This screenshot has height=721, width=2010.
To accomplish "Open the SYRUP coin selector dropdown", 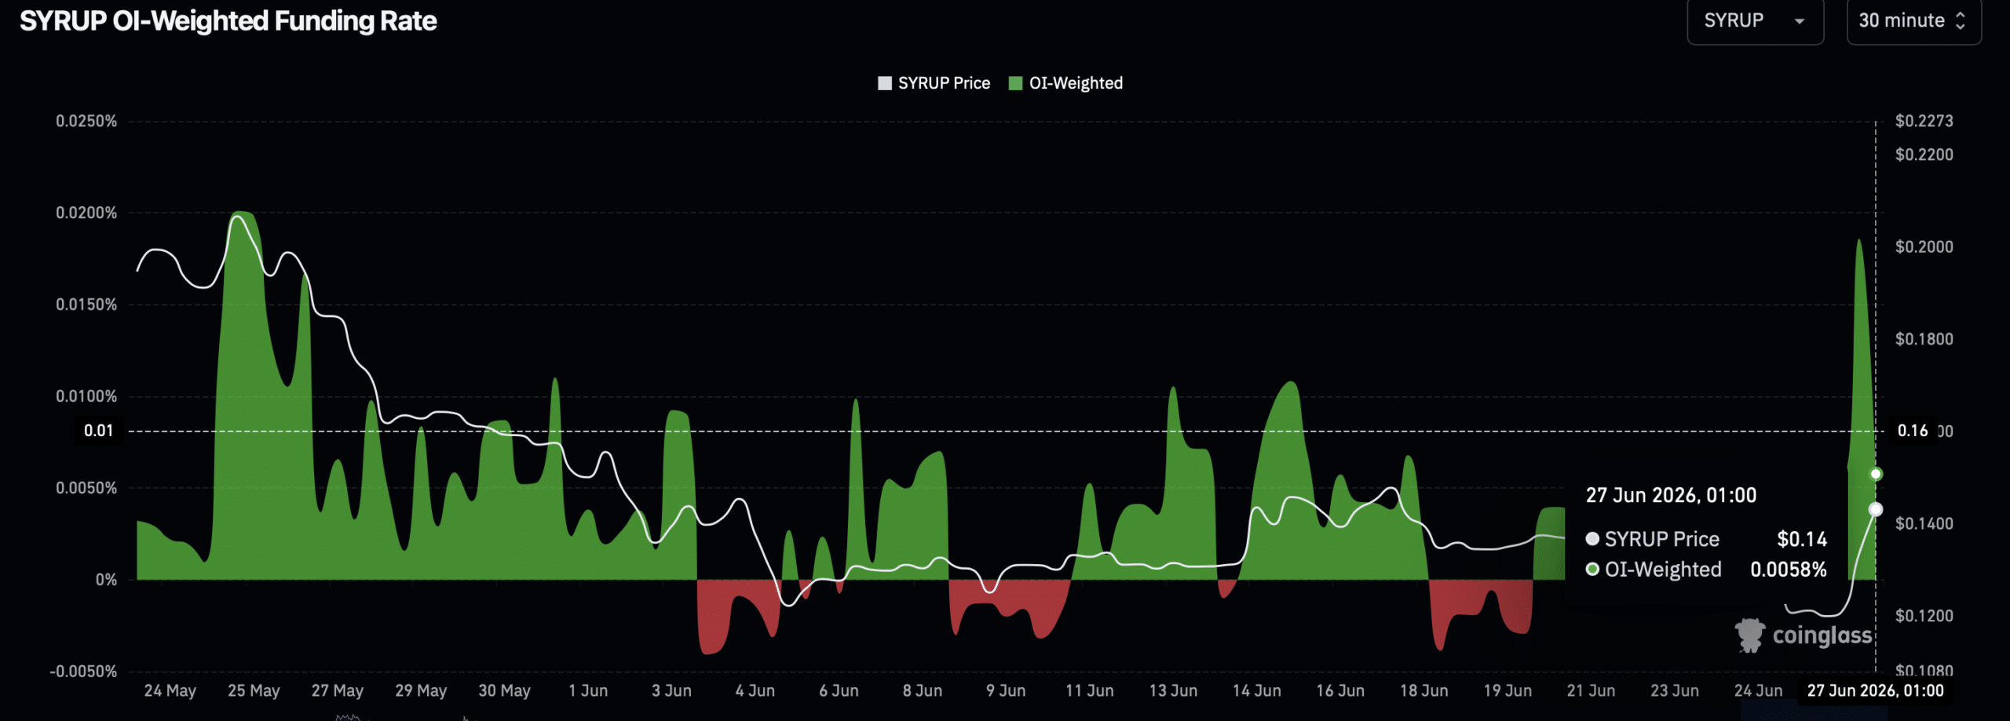I will (1755, 21).
